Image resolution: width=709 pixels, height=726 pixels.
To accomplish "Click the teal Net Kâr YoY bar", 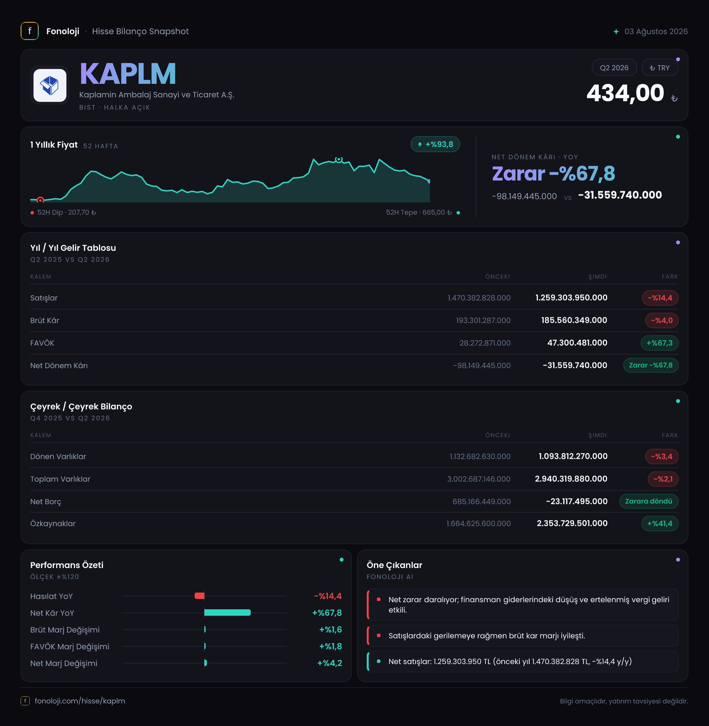I will pyautogui.click(x=228, y=613).
